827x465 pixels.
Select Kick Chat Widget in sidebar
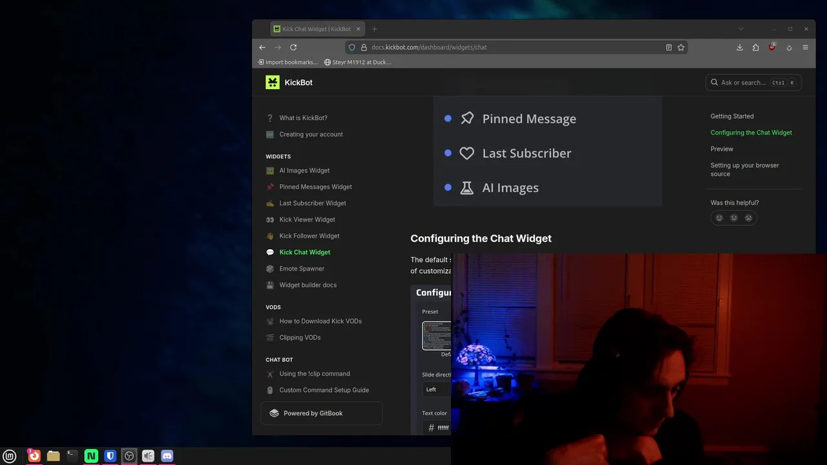pyautogui.click(x=304, y=253)
